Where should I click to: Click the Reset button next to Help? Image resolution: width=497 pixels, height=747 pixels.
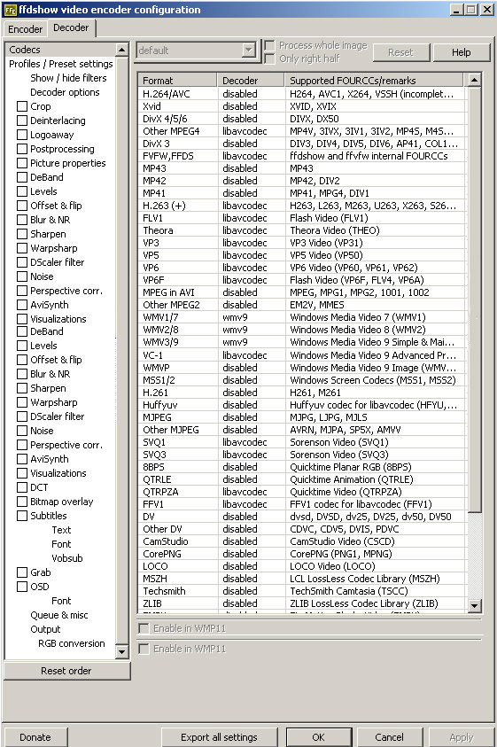tap(400, 52)
